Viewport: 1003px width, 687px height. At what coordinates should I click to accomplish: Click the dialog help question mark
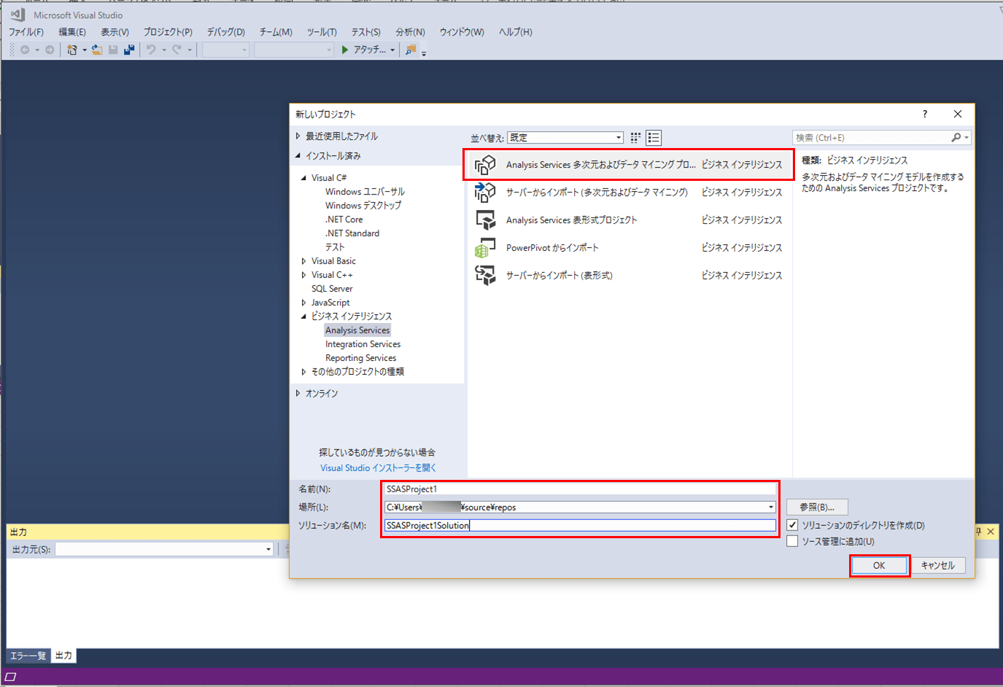(x=925, y=114)
